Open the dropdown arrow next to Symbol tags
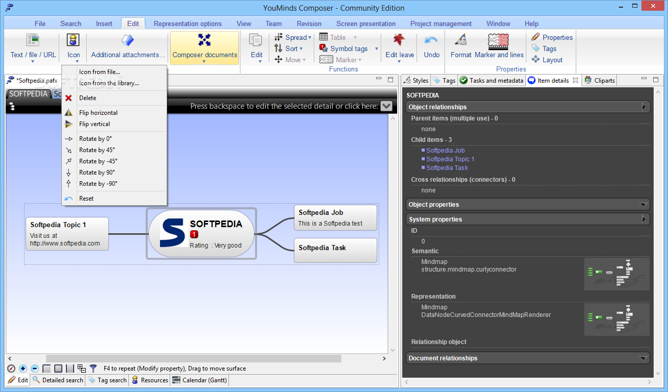 click(377, 49)
